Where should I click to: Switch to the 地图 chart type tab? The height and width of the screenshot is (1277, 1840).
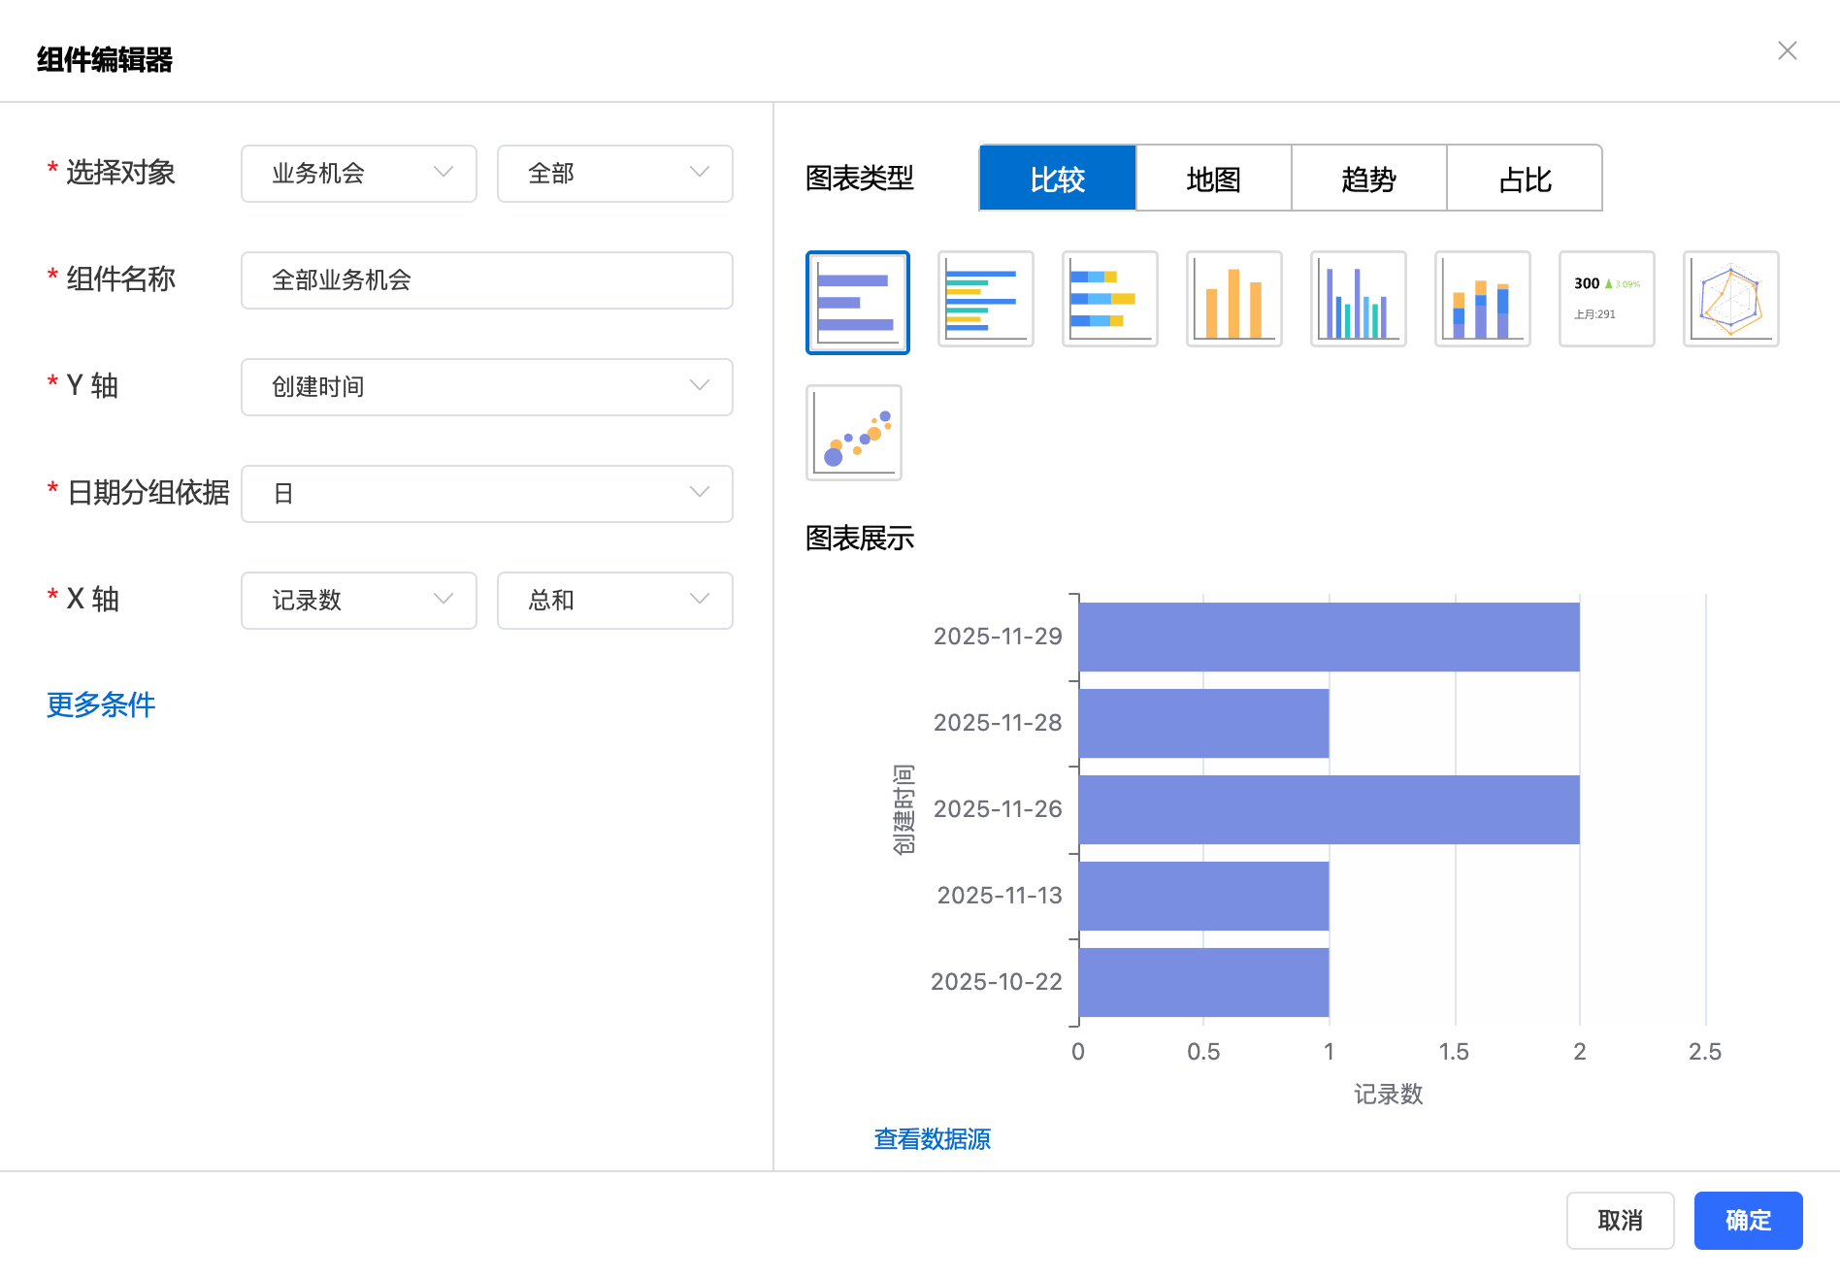1213,179
